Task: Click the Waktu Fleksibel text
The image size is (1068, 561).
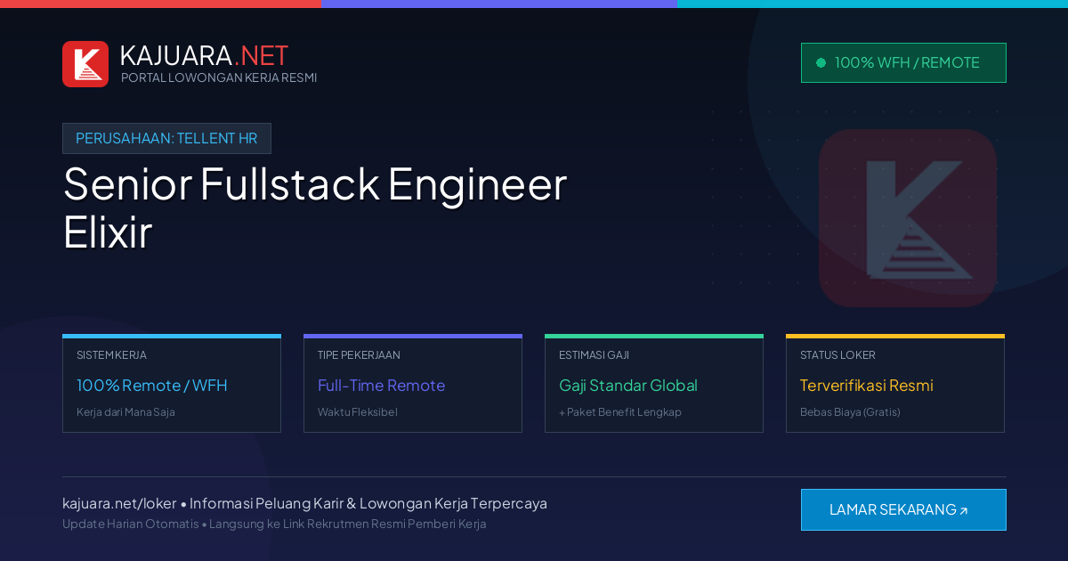Action: [358, 412]
